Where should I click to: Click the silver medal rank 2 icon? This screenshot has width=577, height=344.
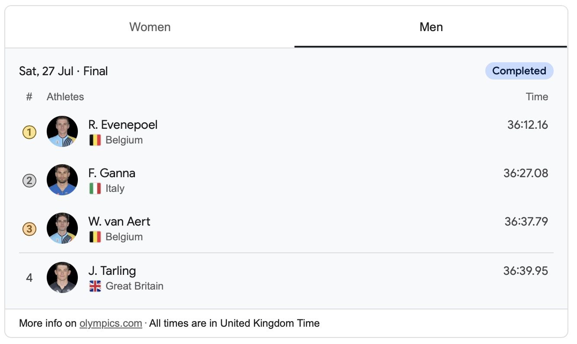pyautogui.click(x=29, y=180)
